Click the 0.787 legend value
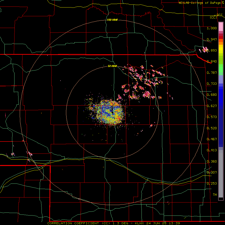The image size is (225, 225). pos(212,72)
